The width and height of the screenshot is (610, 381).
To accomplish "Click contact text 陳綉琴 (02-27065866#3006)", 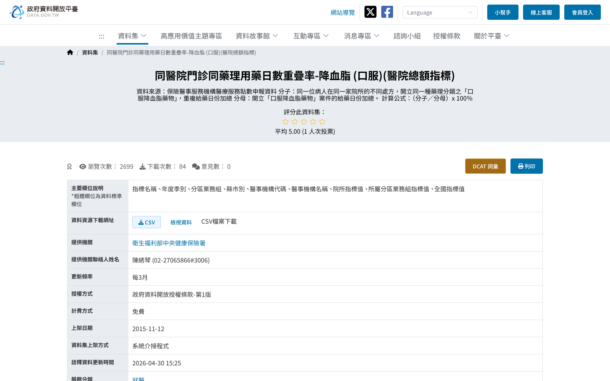I will [x=171, y=260].
